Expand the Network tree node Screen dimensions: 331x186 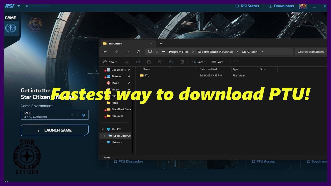coord(103,142)
